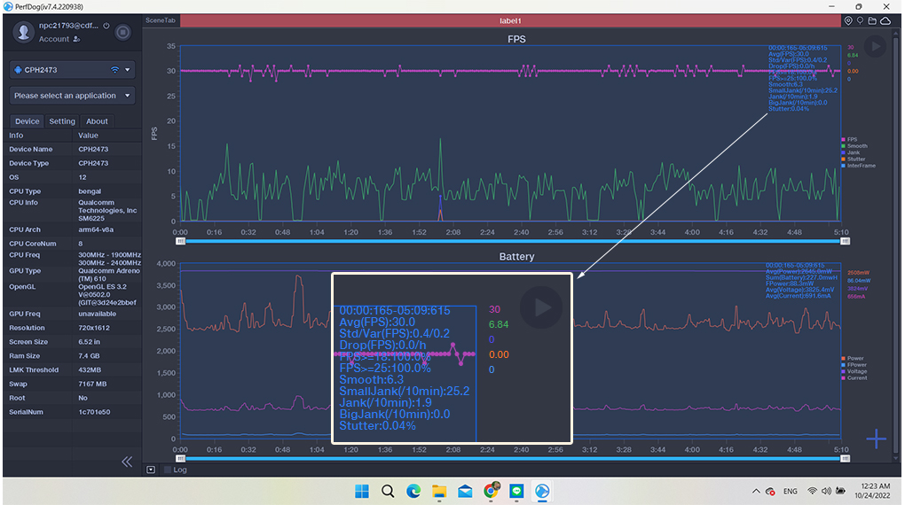This screenshot has height=505, width=905.
Task: Click the tray Wi-Fi network icon
Action: click(812, 491)
